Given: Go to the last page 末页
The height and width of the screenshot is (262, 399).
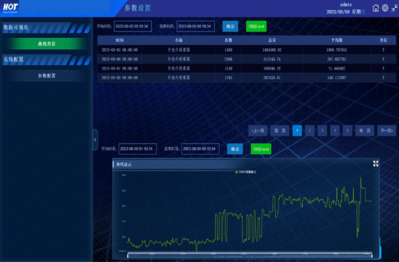Looking at the screenshot, I should 364,131.
